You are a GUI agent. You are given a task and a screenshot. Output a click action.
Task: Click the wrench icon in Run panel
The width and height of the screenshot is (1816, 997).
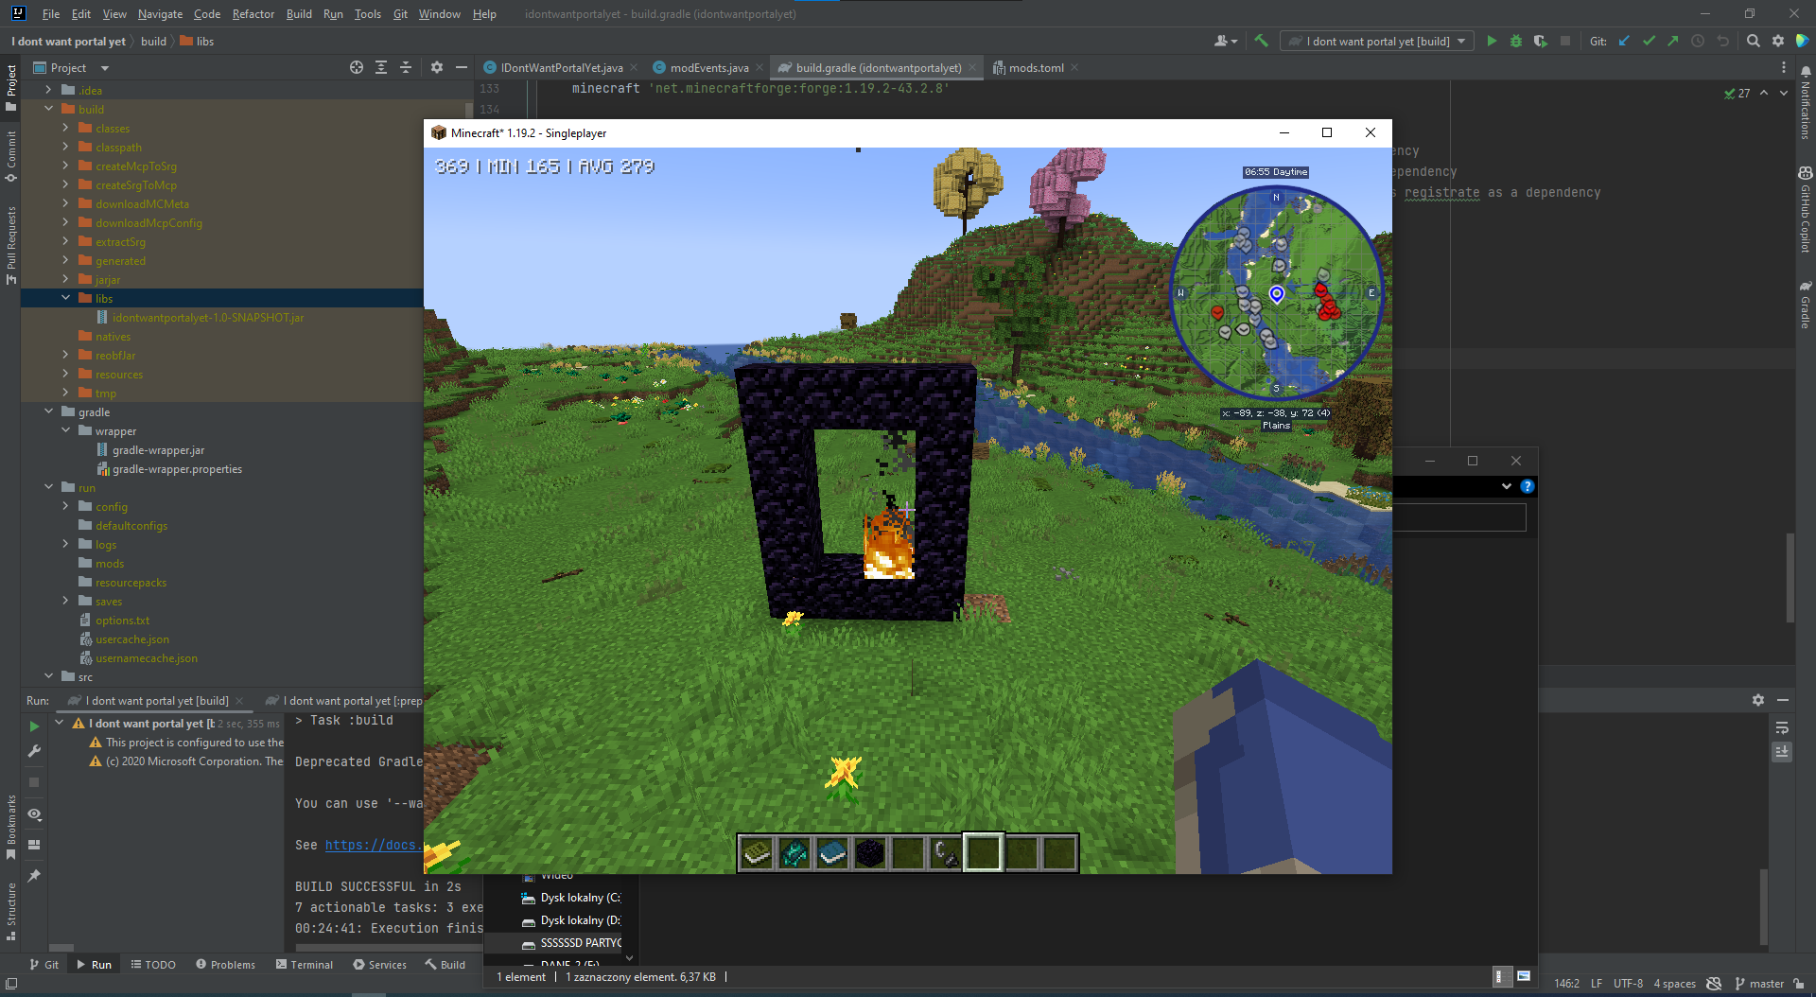[x=34, y=751]
